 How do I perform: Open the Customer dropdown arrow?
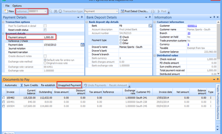click(x=45, y=11)
